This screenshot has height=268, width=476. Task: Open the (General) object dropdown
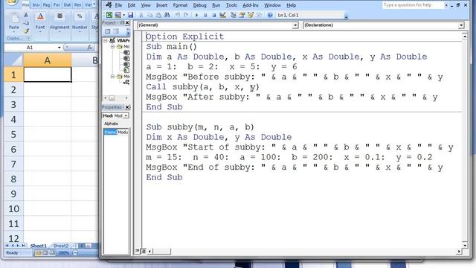[295, 25]
